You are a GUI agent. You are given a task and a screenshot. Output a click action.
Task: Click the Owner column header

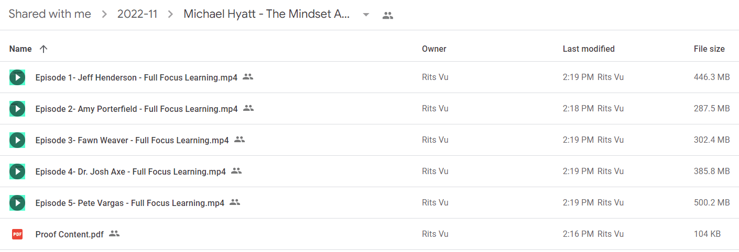[434, 49]
